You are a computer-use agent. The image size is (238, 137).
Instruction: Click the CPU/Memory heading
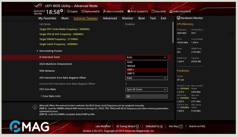click(x=185, y=24)
